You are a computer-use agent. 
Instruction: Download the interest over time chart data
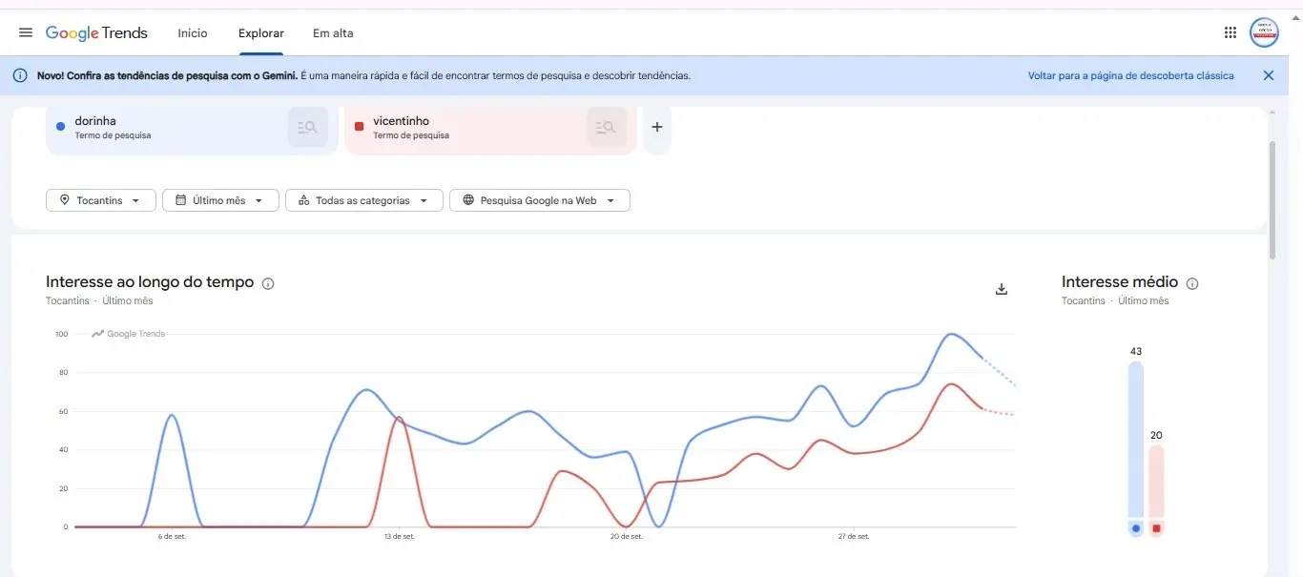(x=1002, y=289)
